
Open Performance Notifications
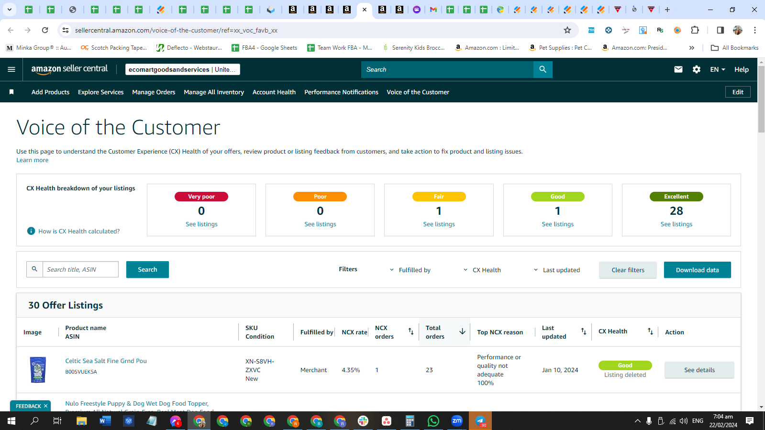(341, 92)
